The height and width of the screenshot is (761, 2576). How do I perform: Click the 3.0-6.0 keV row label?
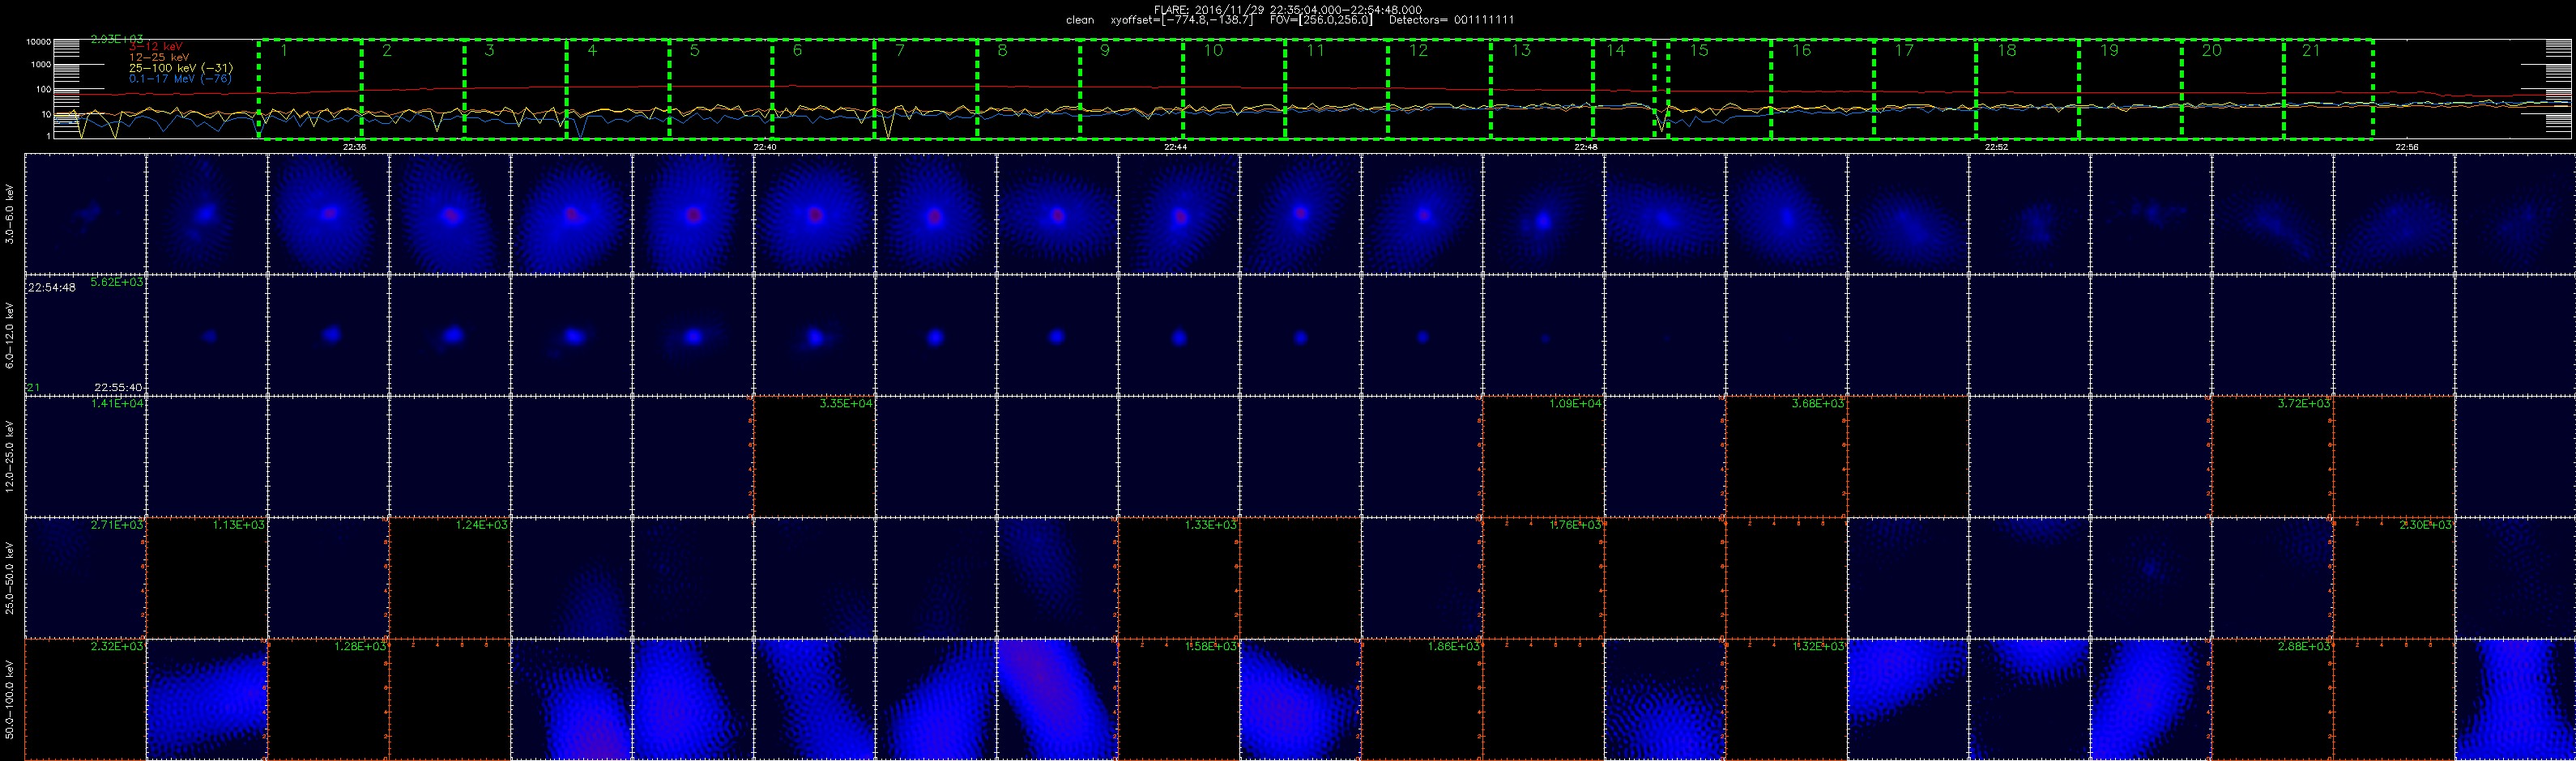click(x=10, y=213)
